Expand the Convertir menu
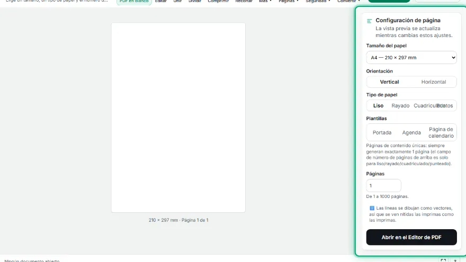 348,1
